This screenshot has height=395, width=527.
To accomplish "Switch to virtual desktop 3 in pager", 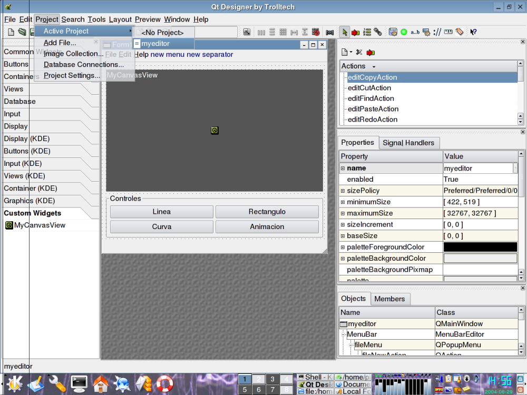I will click(272, 379).
